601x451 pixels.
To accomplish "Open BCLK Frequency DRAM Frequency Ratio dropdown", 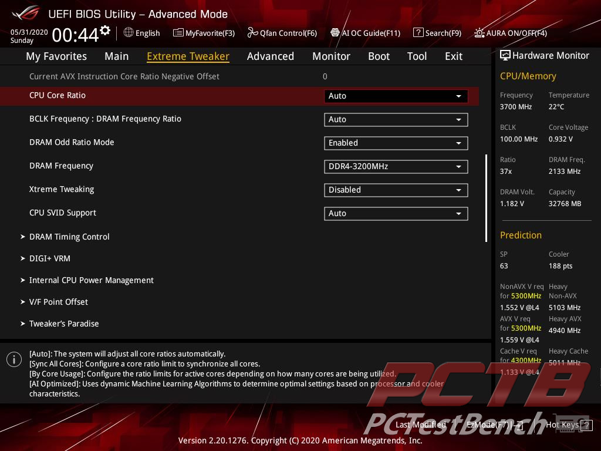I will (396, 119).
